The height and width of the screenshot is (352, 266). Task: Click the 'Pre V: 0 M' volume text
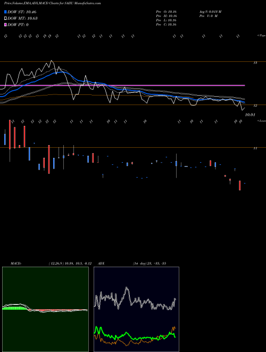(208, 16)
